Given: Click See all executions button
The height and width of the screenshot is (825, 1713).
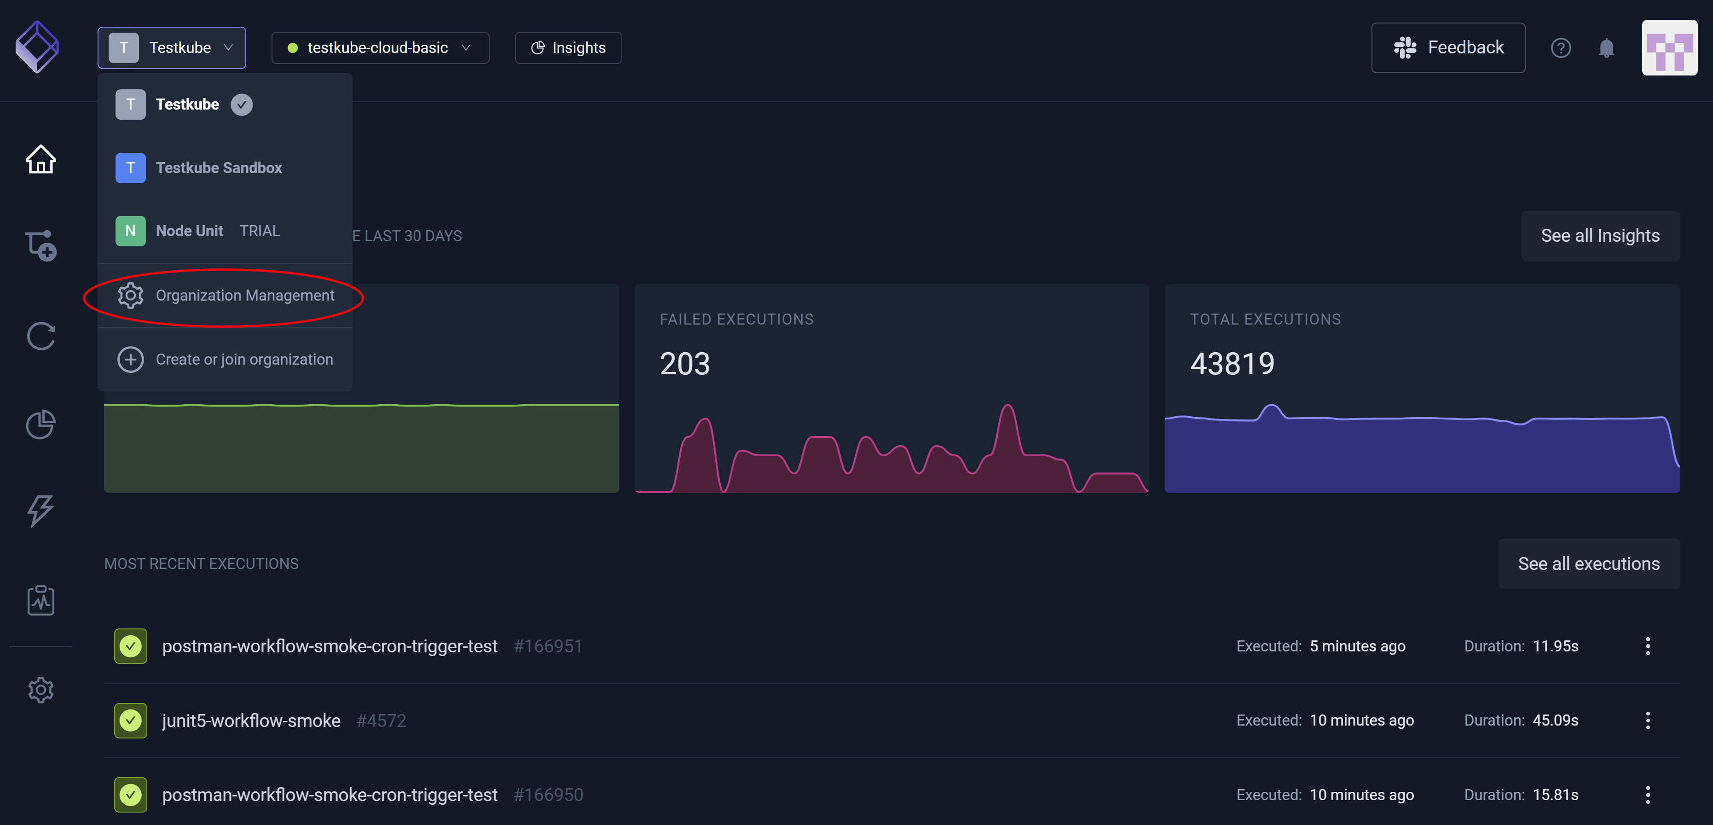Looking at the screenshot, I should (1588, 564).
